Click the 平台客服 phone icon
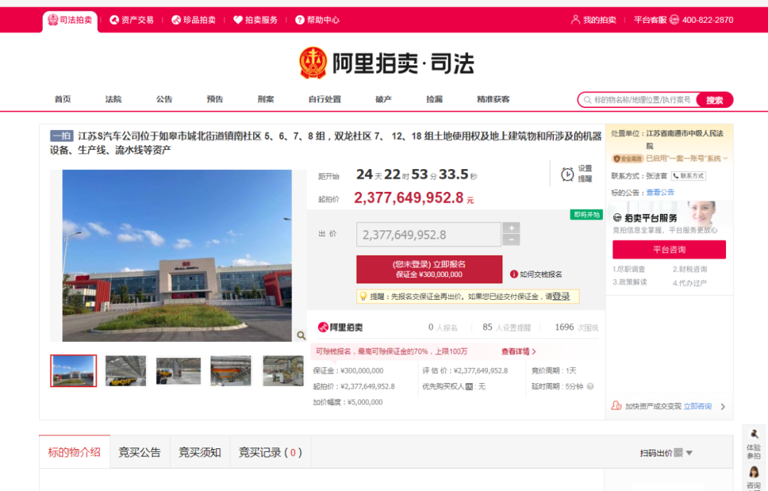This screenshot has width=768, height=491. point(674,20)
